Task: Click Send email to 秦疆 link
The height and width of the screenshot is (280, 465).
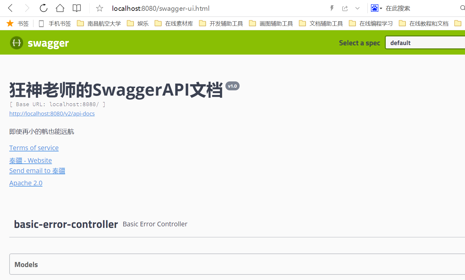Action: coord(37,171)
